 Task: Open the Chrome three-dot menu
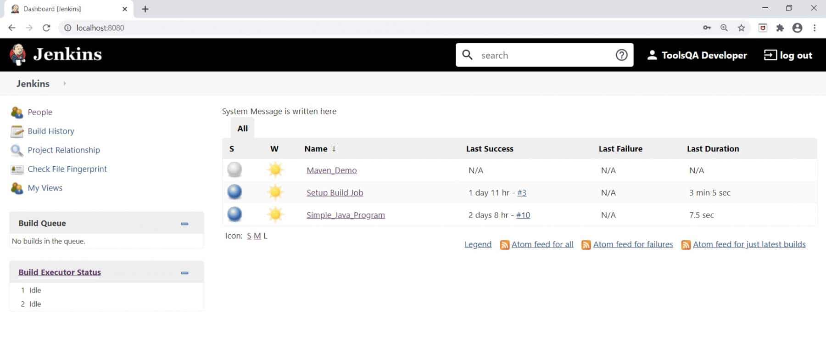pyautogui.click(x=815, y=28)
